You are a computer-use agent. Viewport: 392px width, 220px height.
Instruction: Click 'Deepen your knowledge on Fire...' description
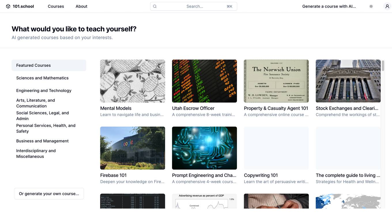(x=132, y=182)
